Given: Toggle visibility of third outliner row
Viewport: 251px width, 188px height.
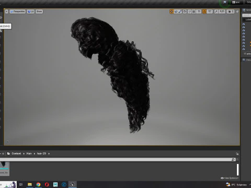Looking at the screenshot, I should [x=244, y=30].
